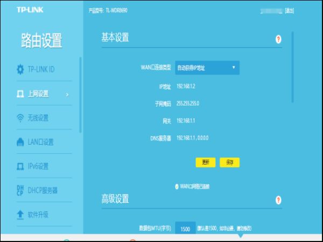Image resolution: width=323 pixels, height=242 pixels.
Task: Click the 基本设置 section title
Action: (x=115, y=37)
